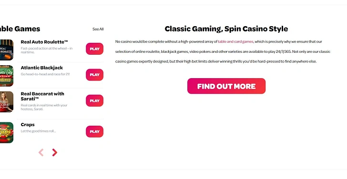Play Atlantic Blackjack
This screenshot has width=347, height=179.
click(94, 75)
